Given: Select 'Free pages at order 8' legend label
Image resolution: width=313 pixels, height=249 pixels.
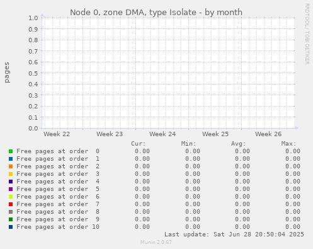Looking at the screenshot, I should point(58,212).
